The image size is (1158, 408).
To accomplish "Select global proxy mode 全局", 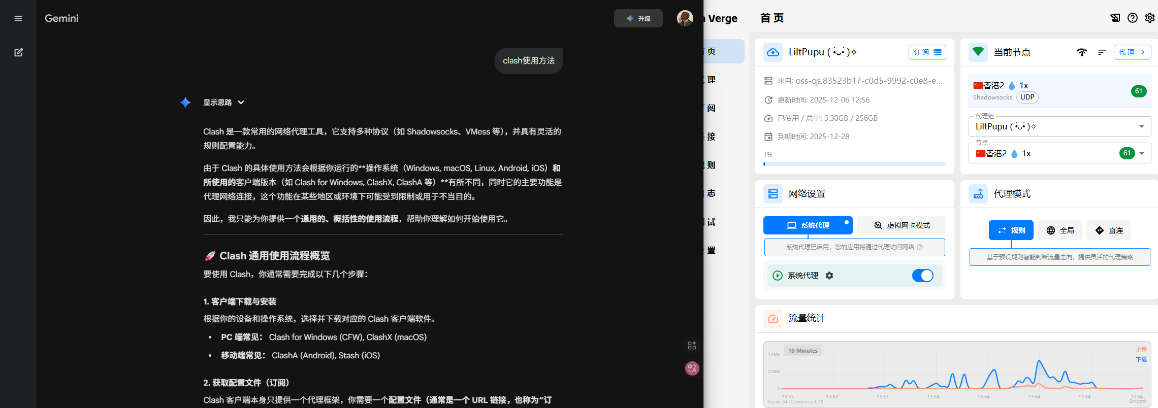I will 1060,230.
